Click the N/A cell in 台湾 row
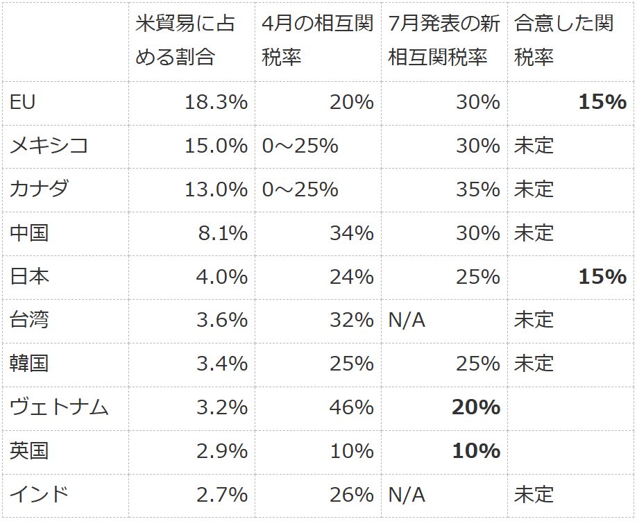Viewport: 637px width, 526px height. pyautogui.click(x=407, y=320)
